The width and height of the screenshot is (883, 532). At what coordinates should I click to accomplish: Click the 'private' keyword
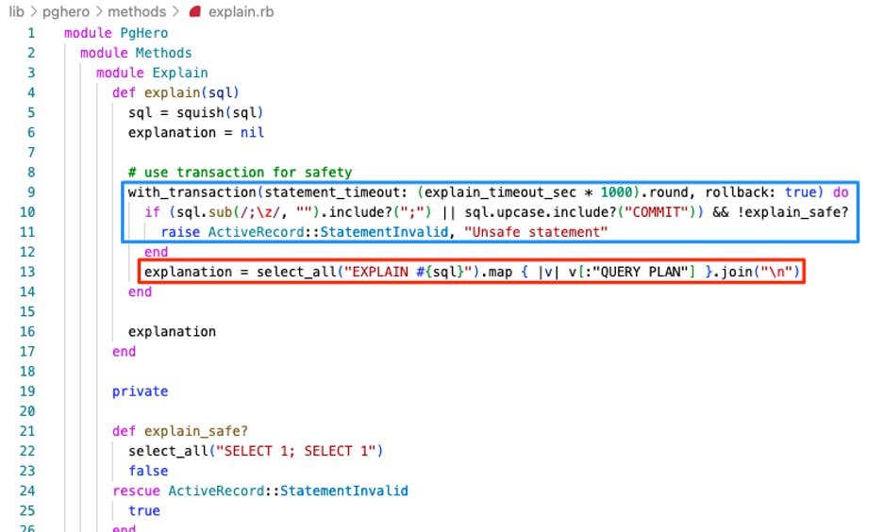140,391
